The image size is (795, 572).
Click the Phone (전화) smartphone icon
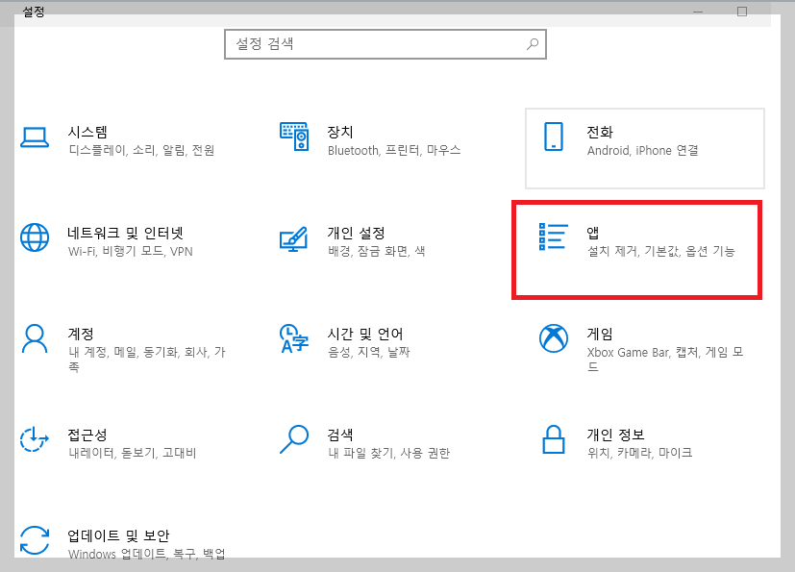[x=553, y=137]
